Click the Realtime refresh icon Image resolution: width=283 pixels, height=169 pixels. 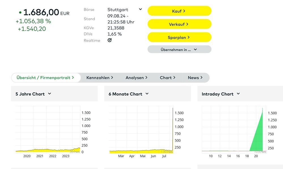[110, 40]
